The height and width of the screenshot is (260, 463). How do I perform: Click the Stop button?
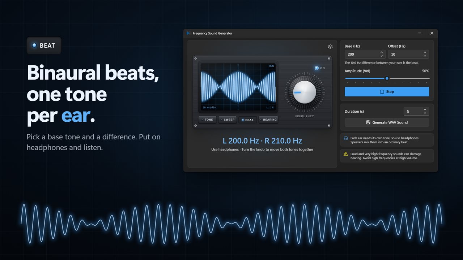(x=387, y=92)
